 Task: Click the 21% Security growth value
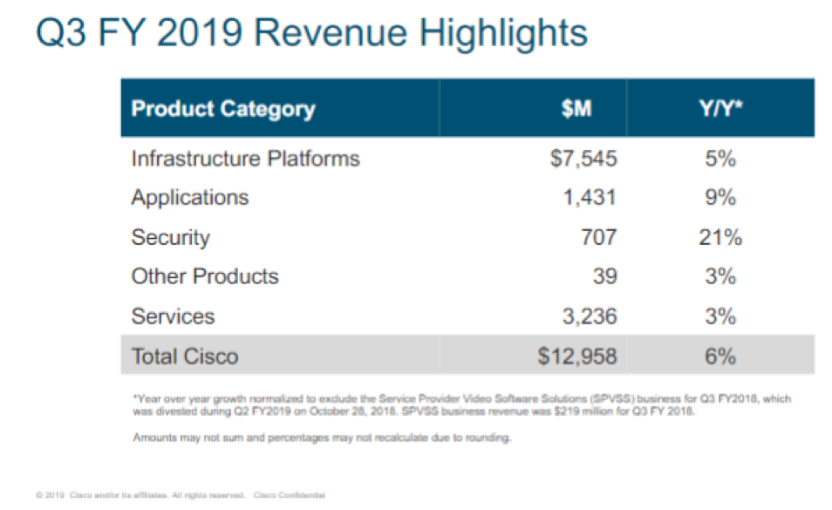pyautogui.click(x=721, y=237)
